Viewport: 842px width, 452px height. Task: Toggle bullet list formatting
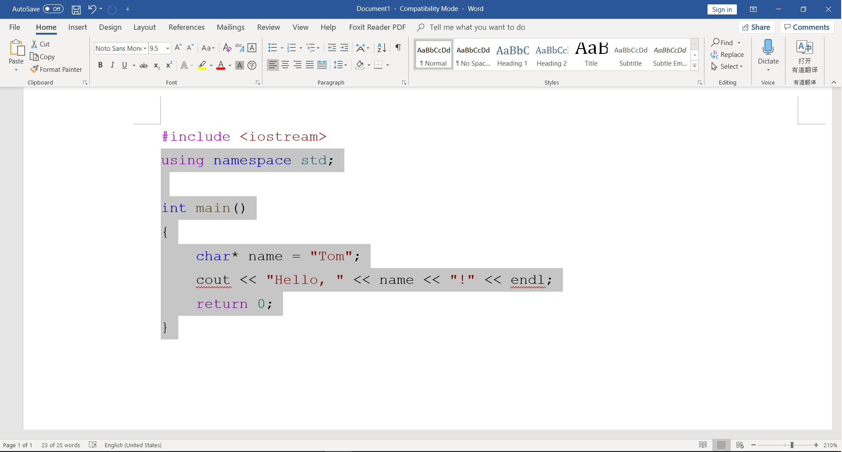click(x=272, y=47)
